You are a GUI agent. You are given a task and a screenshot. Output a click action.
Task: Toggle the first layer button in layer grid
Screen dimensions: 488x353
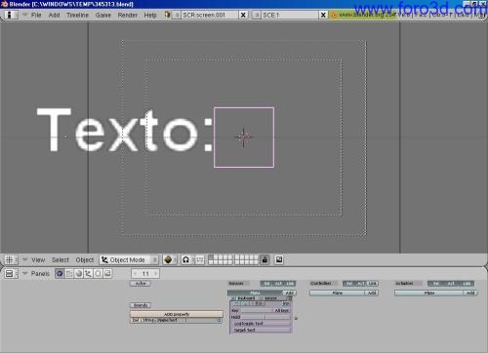pyautogui.click(x=211, y=257)
